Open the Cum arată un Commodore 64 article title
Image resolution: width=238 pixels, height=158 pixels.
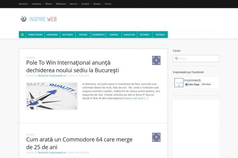[x=79, y=143]
